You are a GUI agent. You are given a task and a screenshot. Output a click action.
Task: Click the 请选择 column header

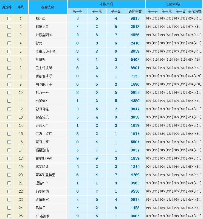coord(7,7)
